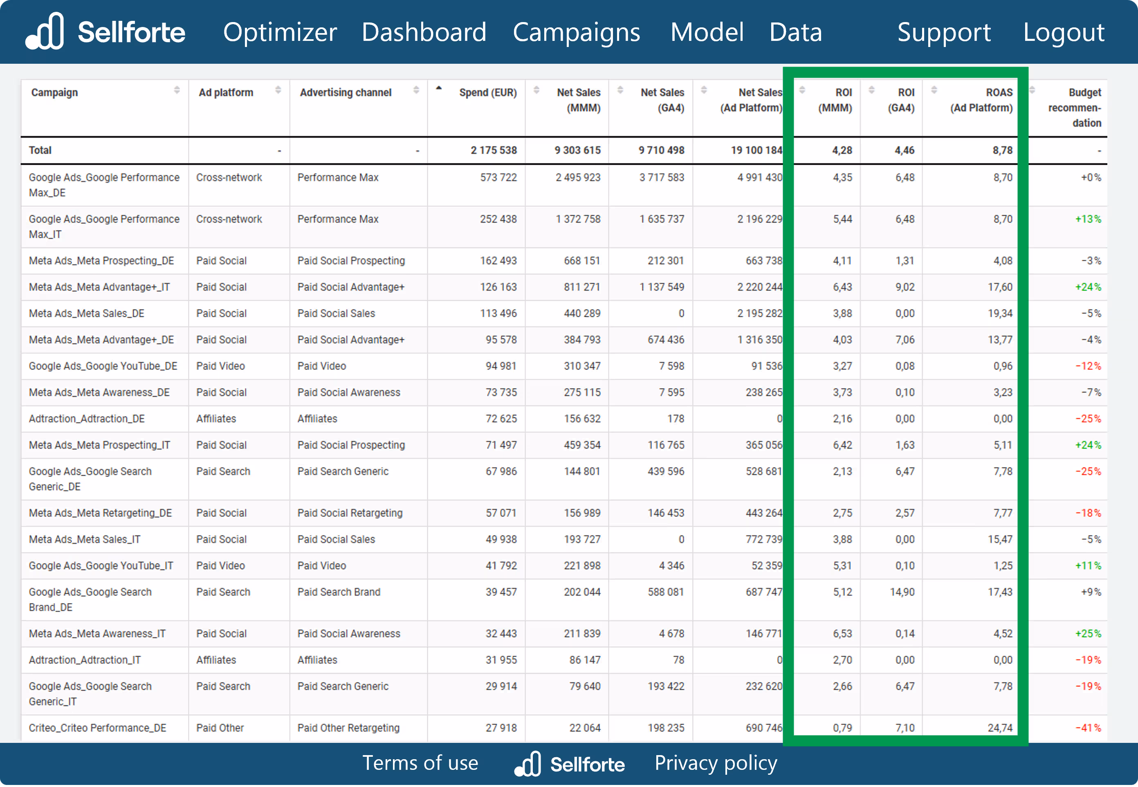1138x787 pixels.
Task: Click Paid Social Retargeting channel cell
Action: [x=350, y=513]
